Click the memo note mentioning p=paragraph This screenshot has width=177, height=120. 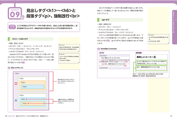tap(157, 37)
